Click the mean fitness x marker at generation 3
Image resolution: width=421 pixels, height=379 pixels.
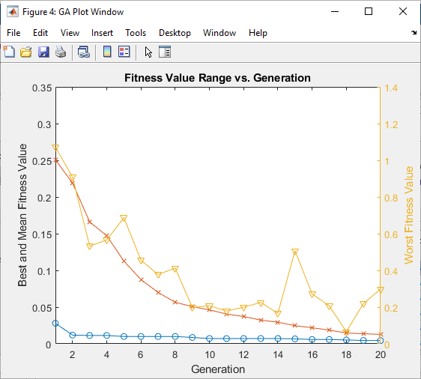click(x=90, y=222)
